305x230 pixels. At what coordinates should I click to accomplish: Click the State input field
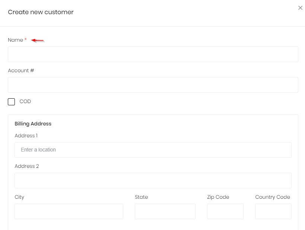tap(165, 211)
